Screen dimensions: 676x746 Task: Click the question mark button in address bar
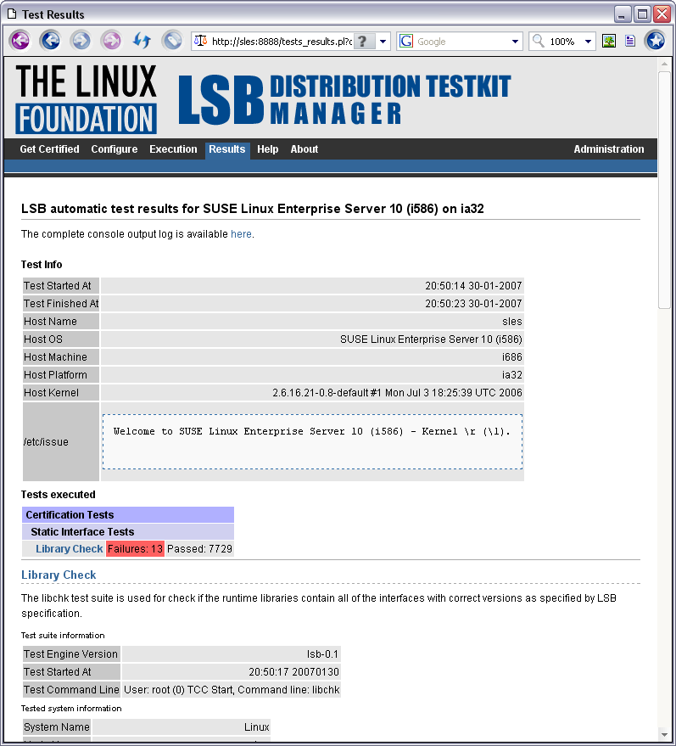363,42
